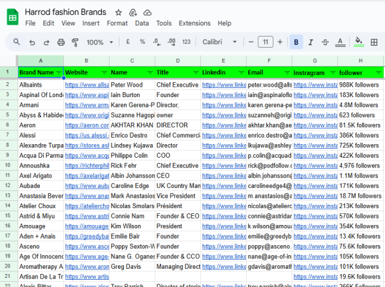385x287 pixels.
Task: Open the Website column filter
Action: (x=104, y=72)
